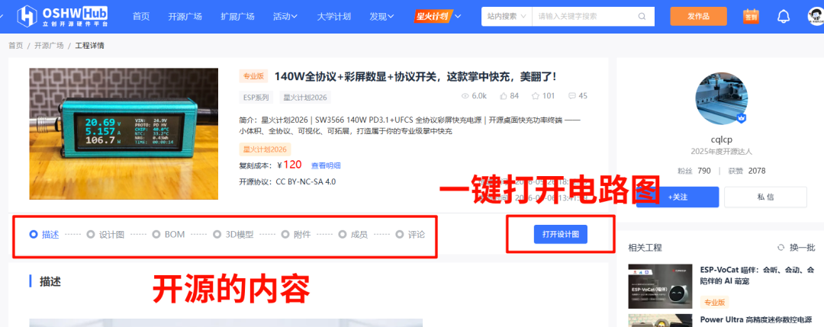
Task: Open 扩展广场 in the navigation bar
Action: tap(237, 16)
